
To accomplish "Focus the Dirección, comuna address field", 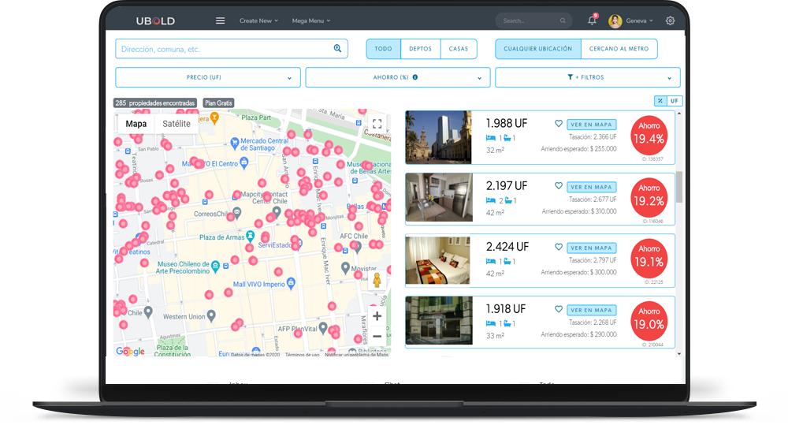I will (232, 49).
